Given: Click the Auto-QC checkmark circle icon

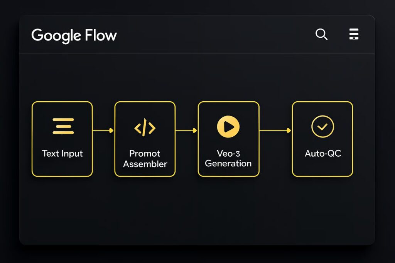Looking at the screenshot, I should [x=322, y=127].
